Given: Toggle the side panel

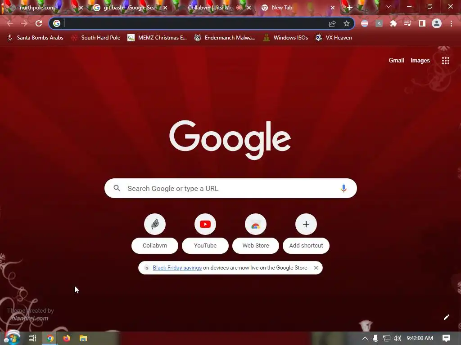Looking at the screenshot, I should pos(422,23).
